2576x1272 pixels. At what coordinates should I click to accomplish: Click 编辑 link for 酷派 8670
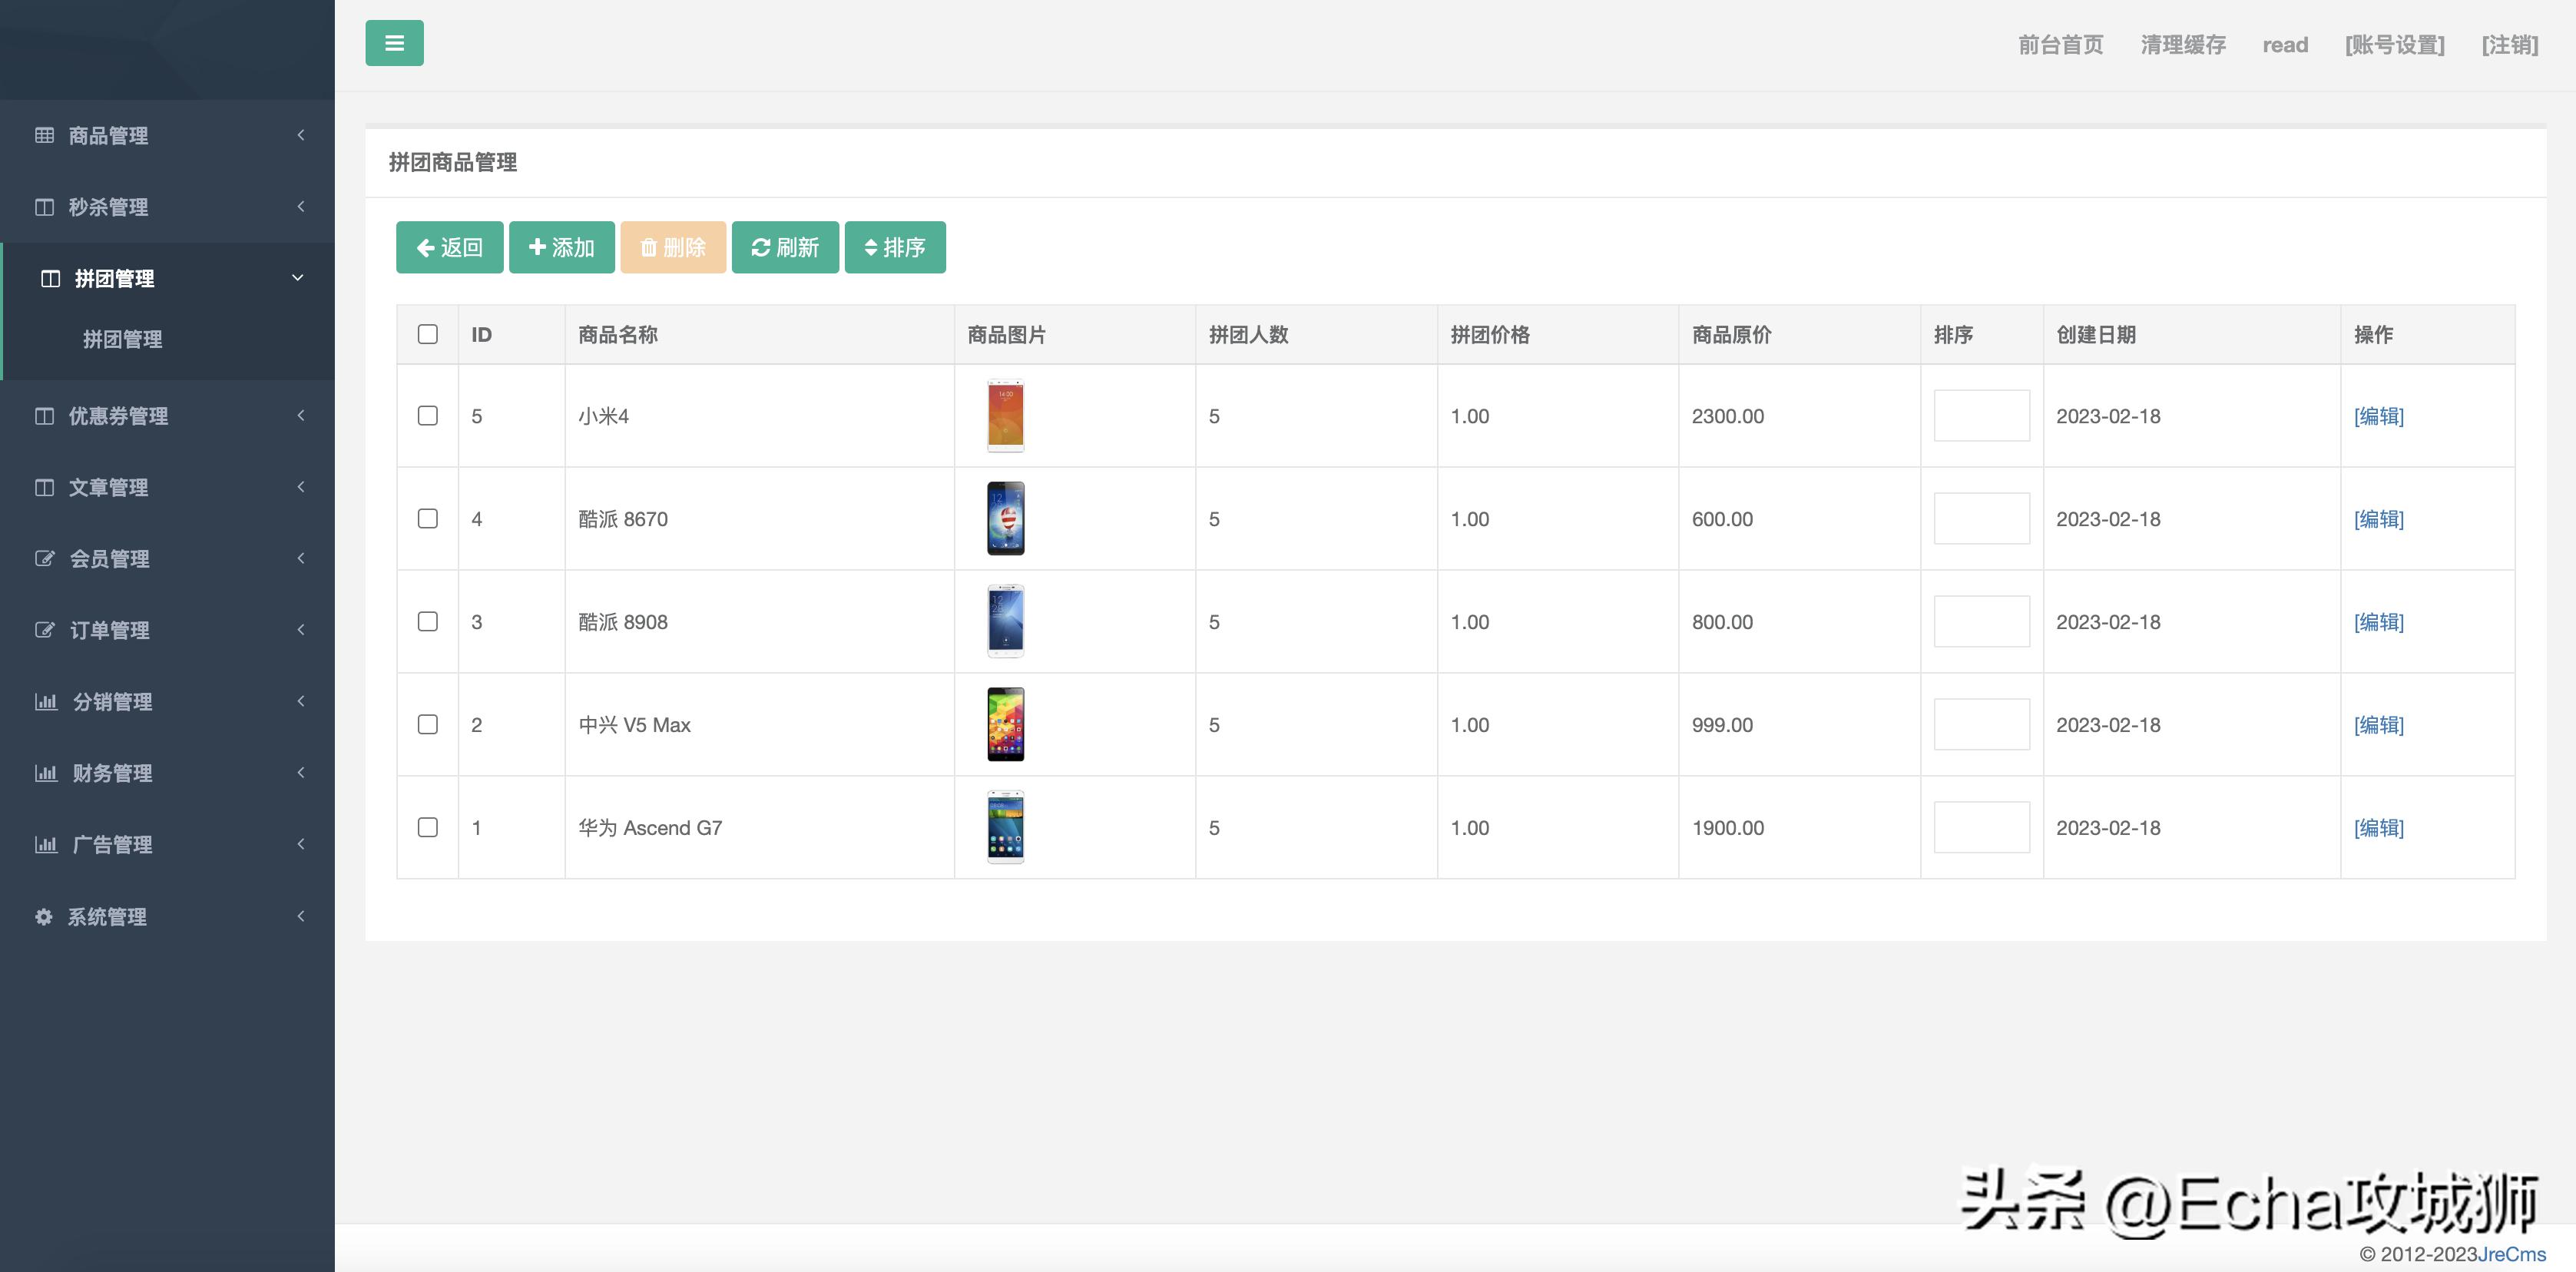click(2378, 518)
